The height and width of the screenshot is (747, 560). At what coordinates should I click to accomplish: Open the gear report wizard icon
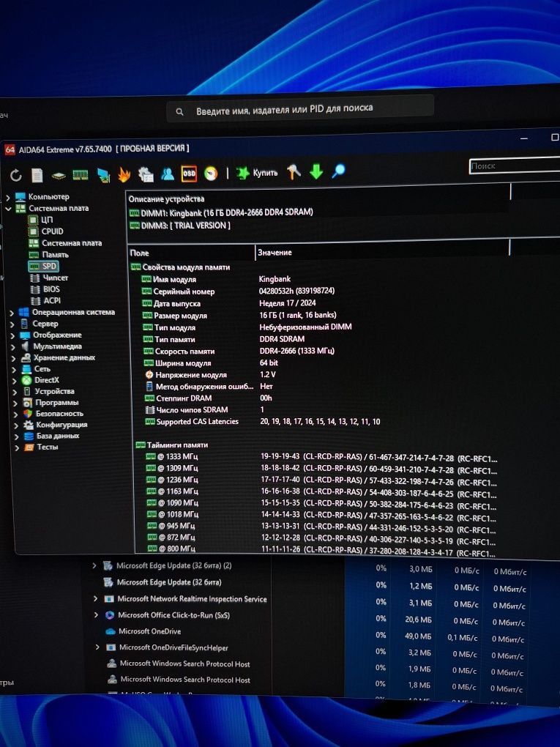click(146, 174)
